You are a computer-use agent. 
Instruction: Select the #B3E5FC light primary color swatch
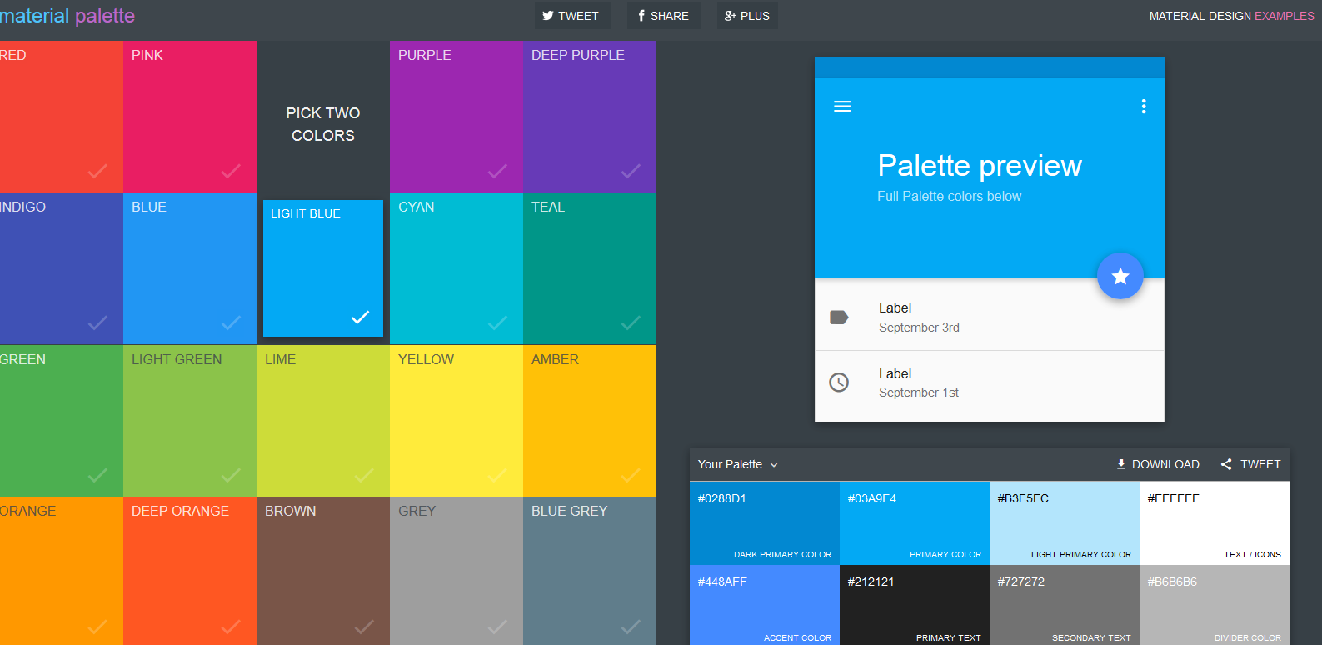[x=1064, y=522]
